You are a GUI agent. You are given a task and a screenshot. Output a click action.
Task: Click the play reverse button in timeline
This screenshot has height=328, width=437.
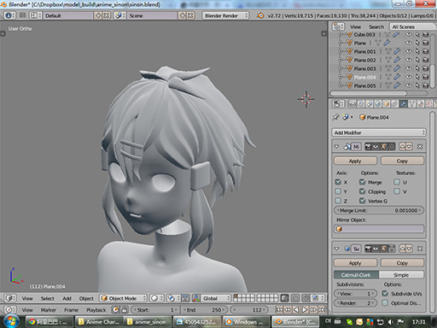click(296, 309)
